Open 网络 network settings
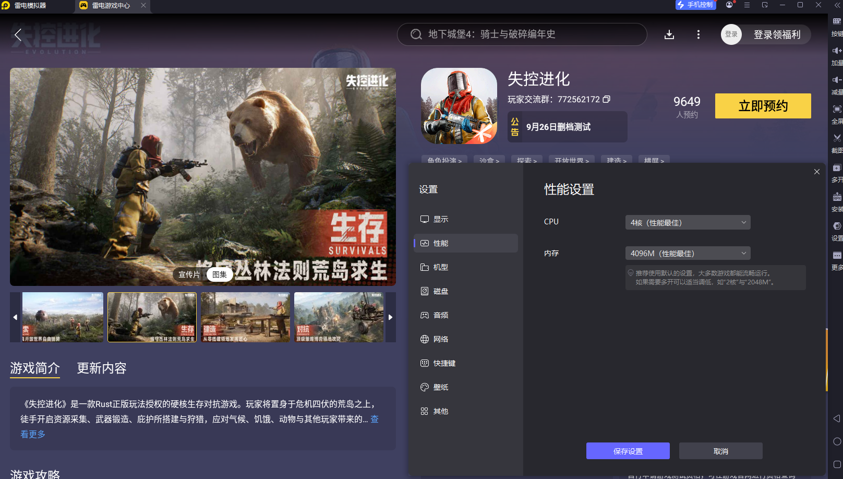Image resolution: width=843 pixels, height=479 pixels. [x=466, y=339]
